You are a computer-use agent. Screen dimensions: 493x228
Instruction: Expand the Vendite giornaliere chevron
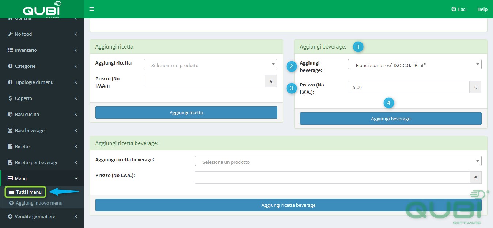(76, 216)
